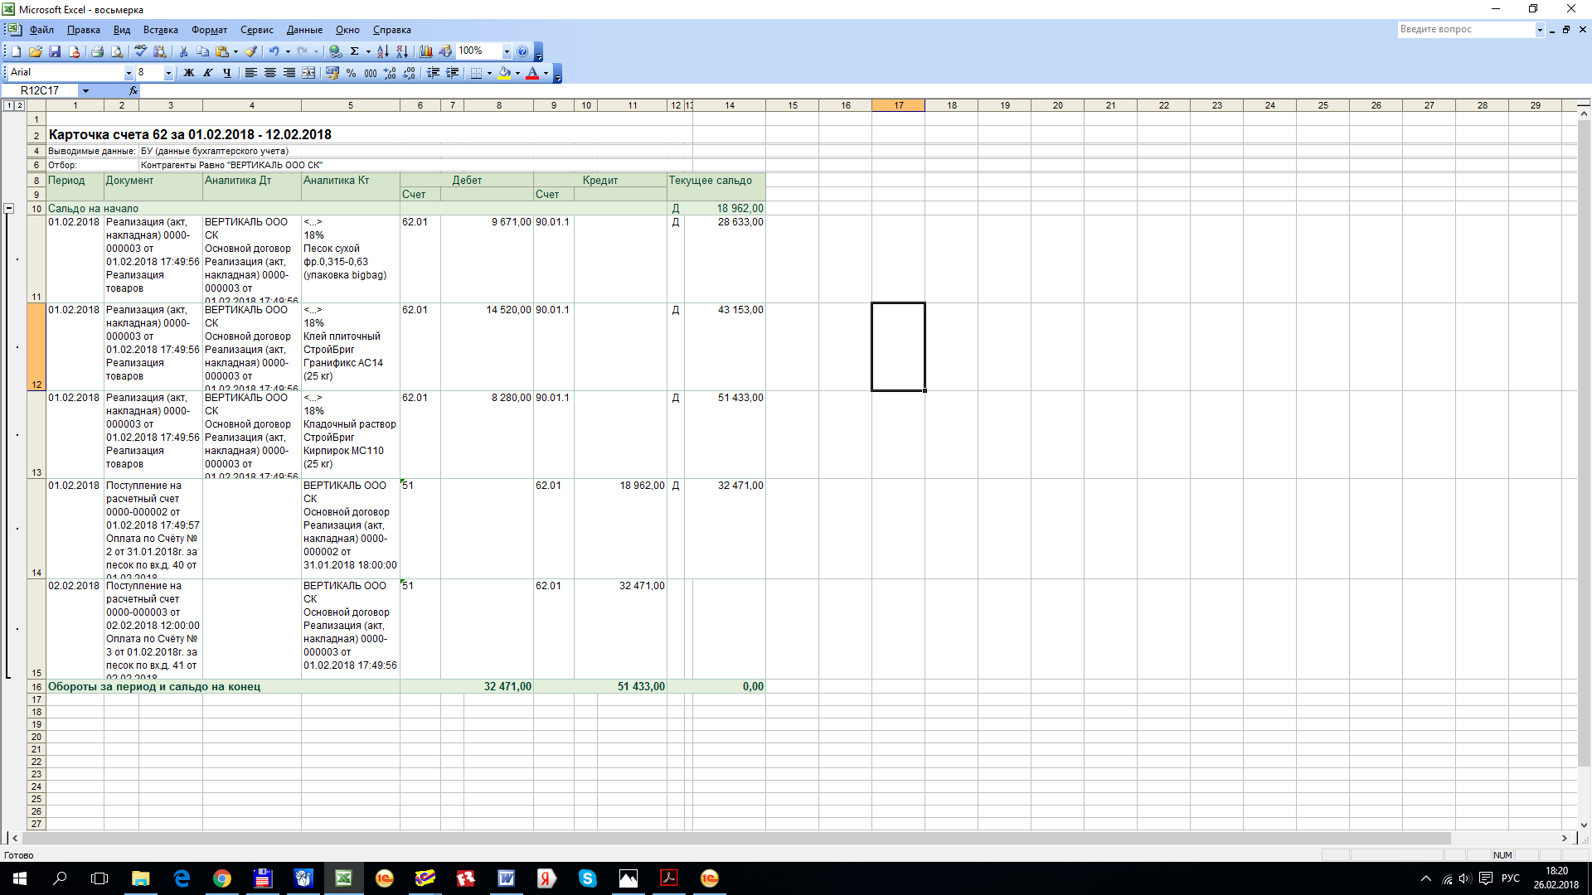
Task: Launch the Chart Wizard icon
Action: [426, 51]
